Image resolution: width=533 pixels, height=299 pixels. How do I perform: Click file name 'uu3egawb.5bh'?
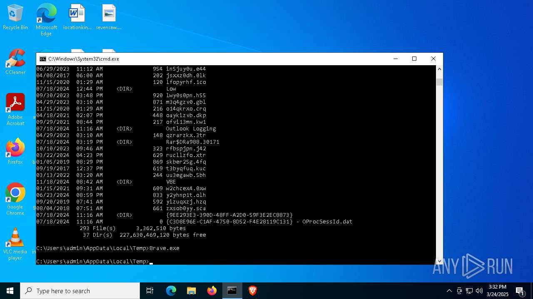pyautogui.click(x=186, y=175)
